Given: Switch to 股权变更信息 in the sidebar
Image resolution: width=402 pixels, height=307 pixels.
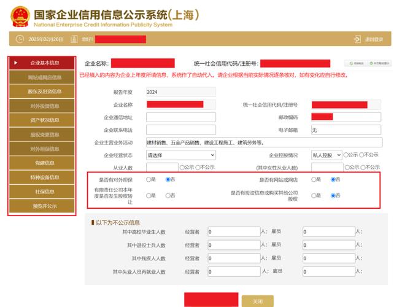Looking at the screenshot, I should click(42, 134).
